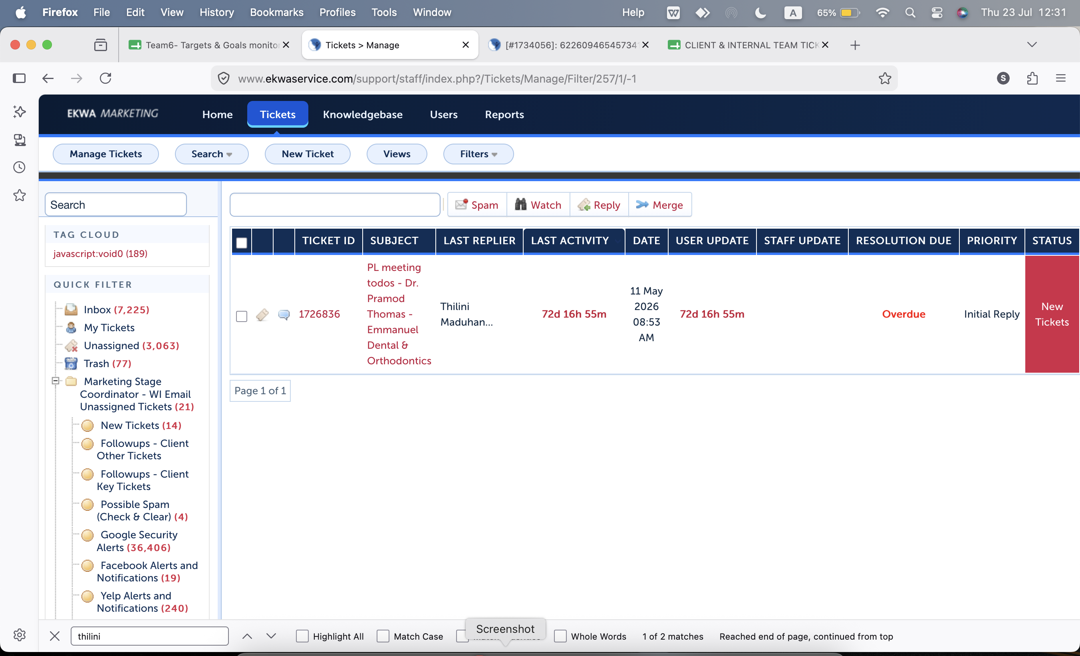Screen dimensions: 1080x656
Task: Click the browser URL address bar
Action: [x=554, y=78]
